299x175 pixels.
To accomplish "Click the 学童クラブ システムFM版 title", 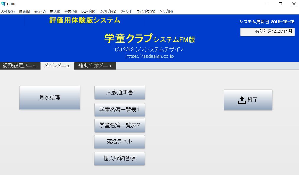I will coord(150,38).
